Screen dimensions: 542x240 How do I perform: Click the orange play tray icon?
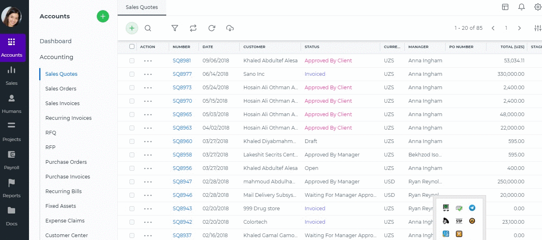(x=459, y=234)
